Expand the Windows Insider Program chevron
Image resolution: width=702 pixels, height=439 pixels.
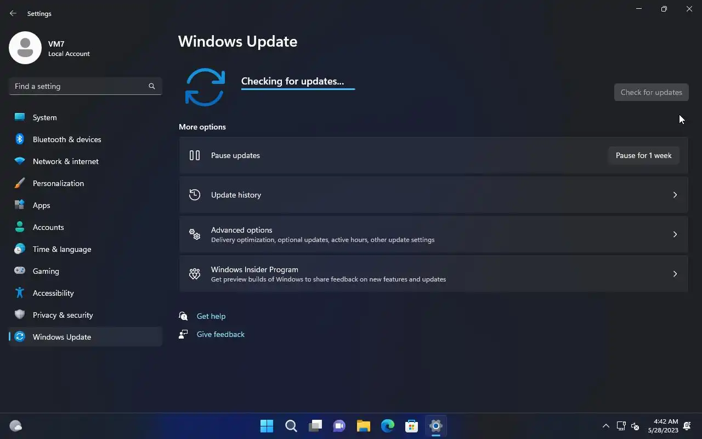(x=675, y=274)
